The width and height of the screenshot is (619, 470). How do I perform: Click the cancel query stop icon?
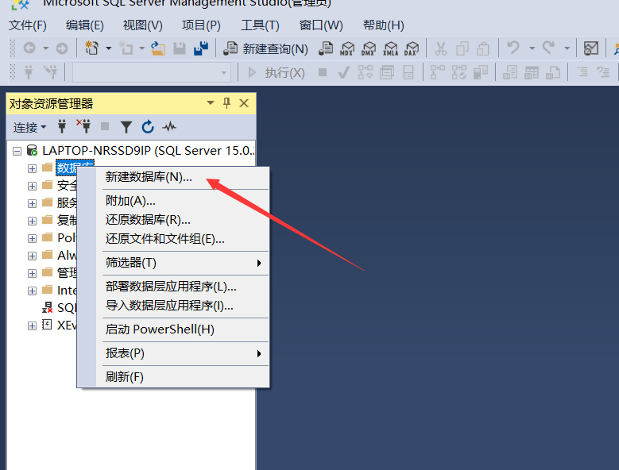point(323,72)
